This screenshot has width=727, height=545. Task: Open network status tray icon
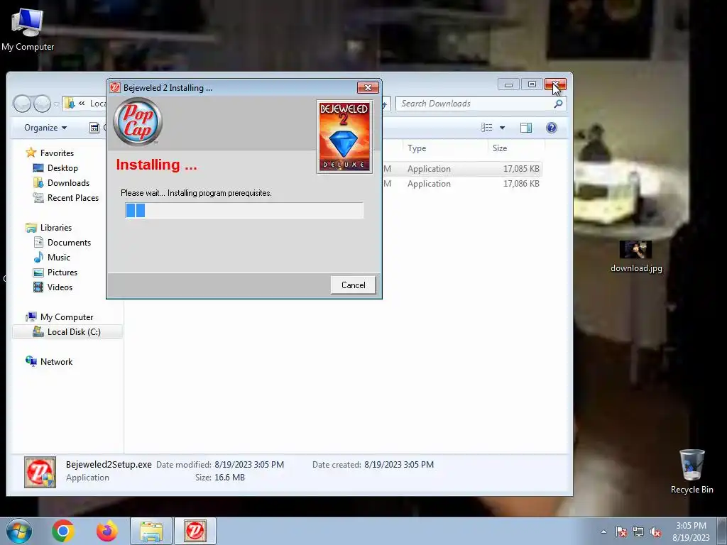638,532
